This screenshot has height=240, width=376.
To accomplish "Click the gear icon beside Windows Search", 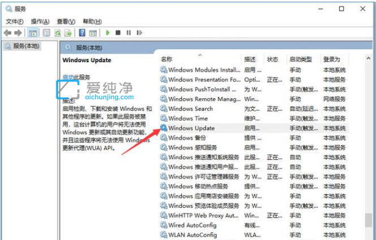I will tap(163, 108).
